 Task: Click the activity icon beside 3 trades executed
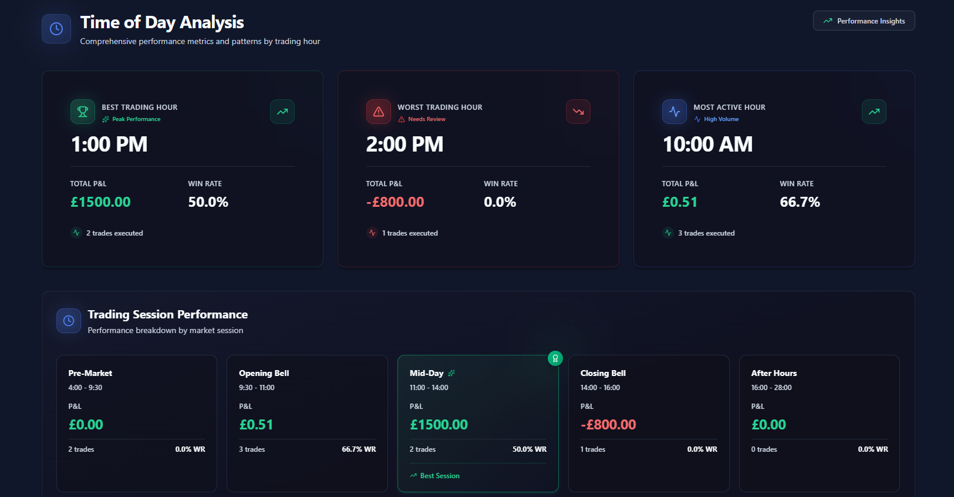[668, 233]
